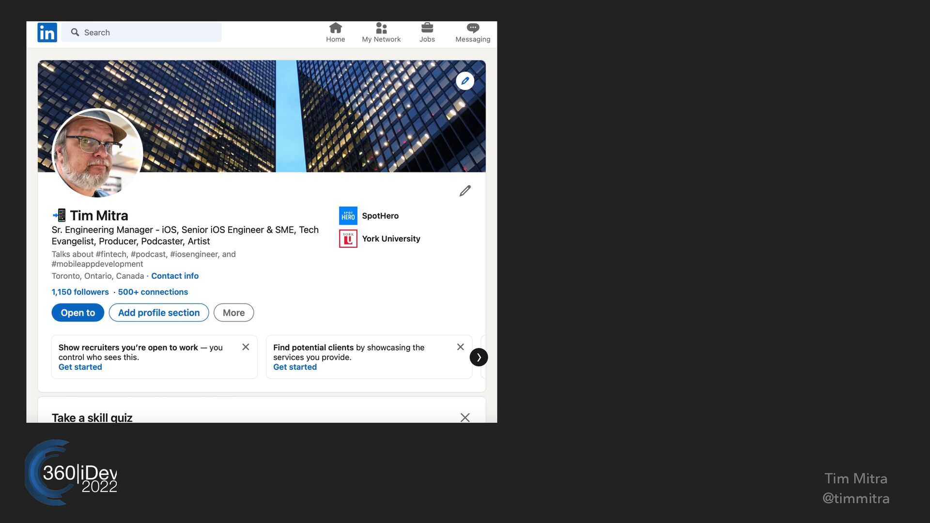Image resolution: width=930 pixels, height=523 pixels.
Task: View the 1,150 followers link
Action: [80, 292]
